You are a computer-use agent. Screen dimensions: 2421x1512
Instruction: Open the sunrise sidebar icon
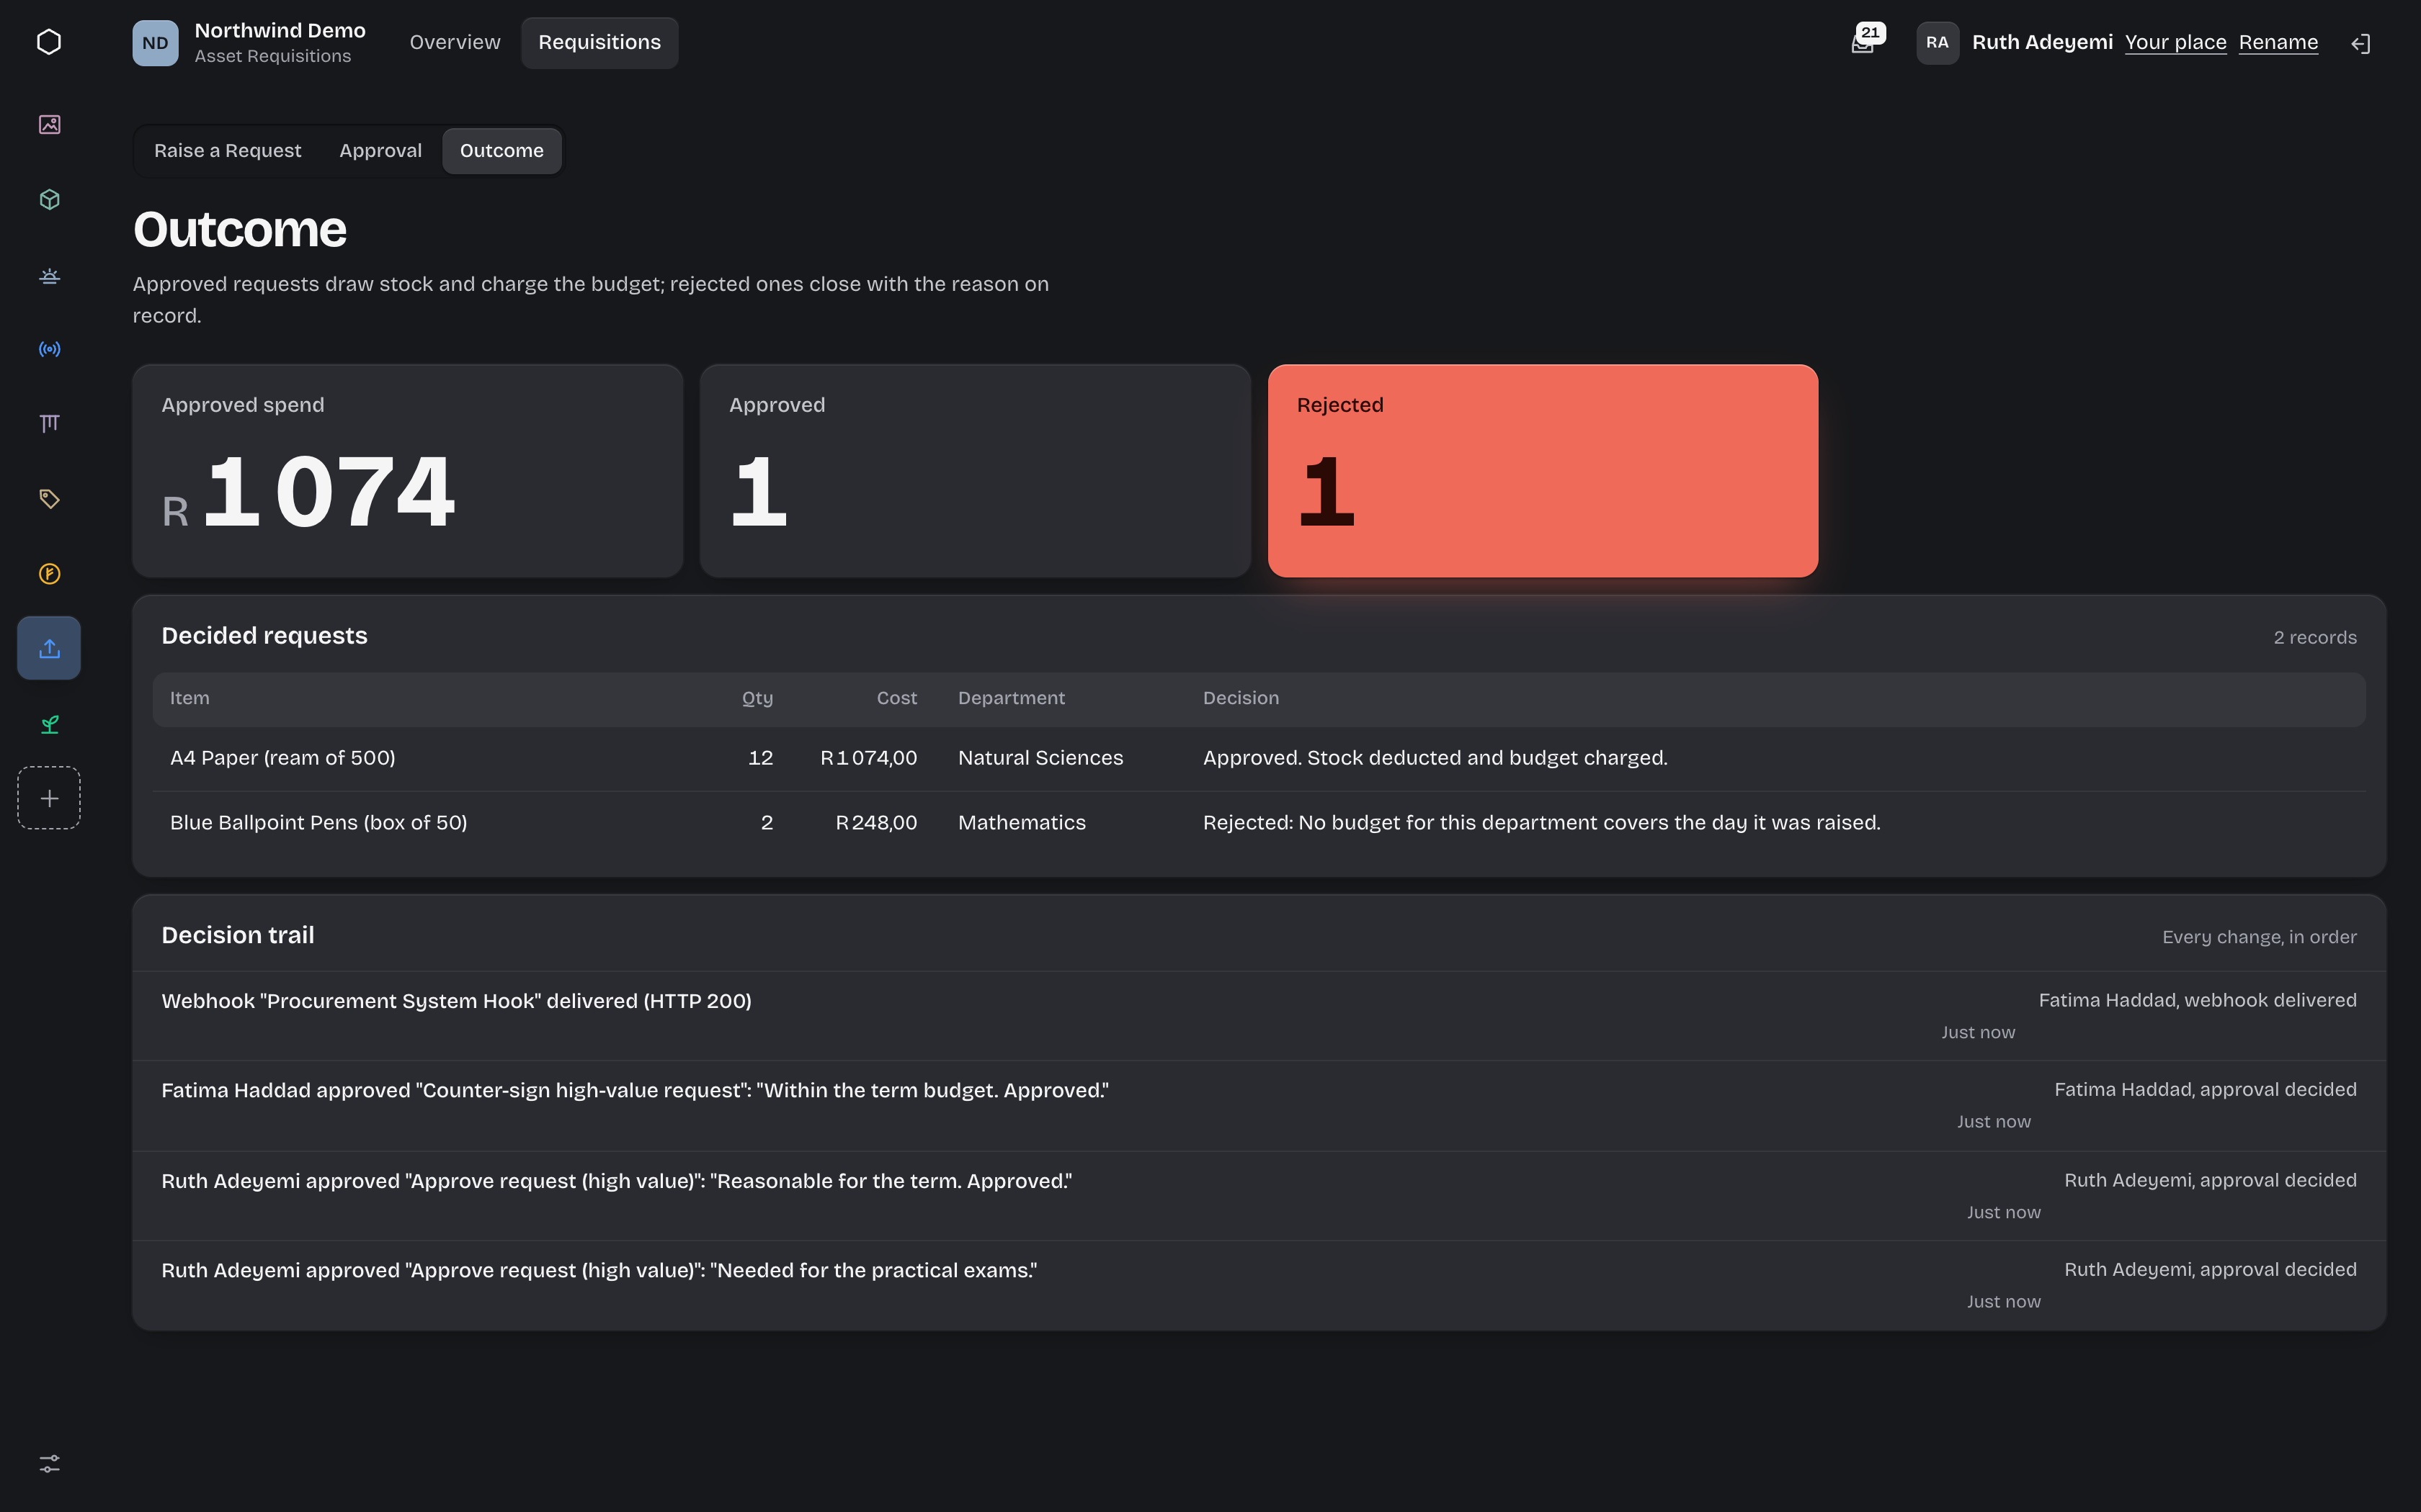(x=49, y=274)
